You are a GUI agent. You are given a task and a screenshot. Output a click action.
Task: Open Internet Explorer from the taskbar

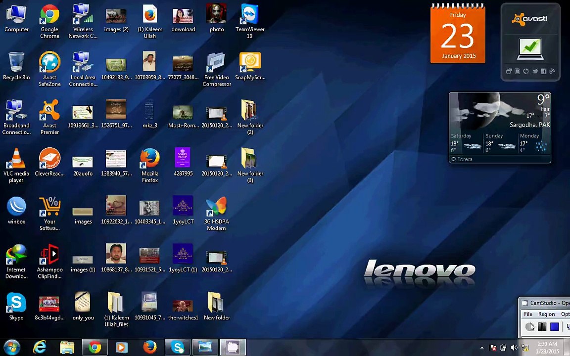[x=40, y=347]
